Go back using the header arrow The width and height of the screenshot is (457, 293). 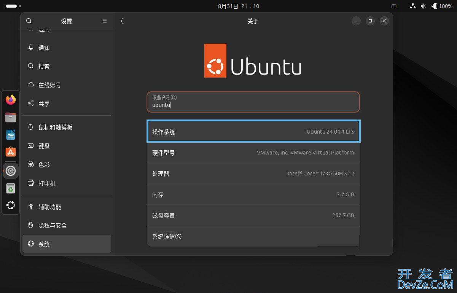point(122,21)
